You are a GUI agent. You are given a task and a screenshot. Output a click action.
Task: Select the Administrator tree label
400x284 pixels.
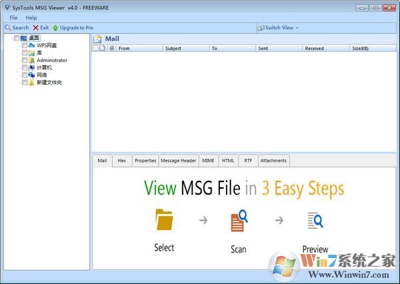point(52,61)
